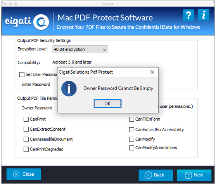The image size is (216, 185).
Task: Enable CanExtractForAccessibility checkbox
Action: coord(131,130)
